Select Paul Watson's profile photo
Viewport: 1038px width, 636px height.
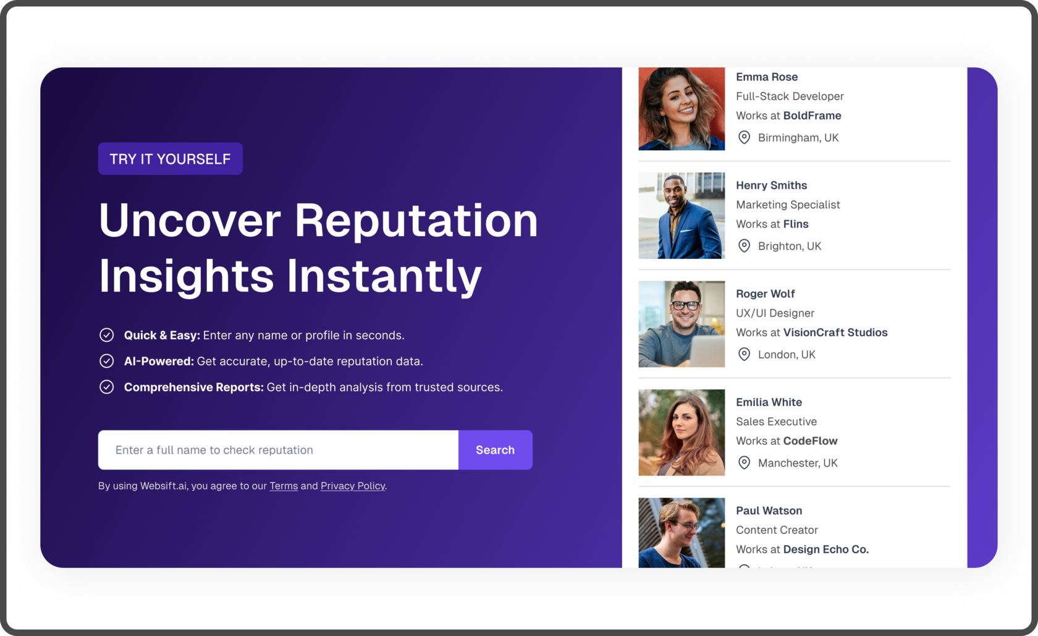pyautogui.click(x=681, y=533)
